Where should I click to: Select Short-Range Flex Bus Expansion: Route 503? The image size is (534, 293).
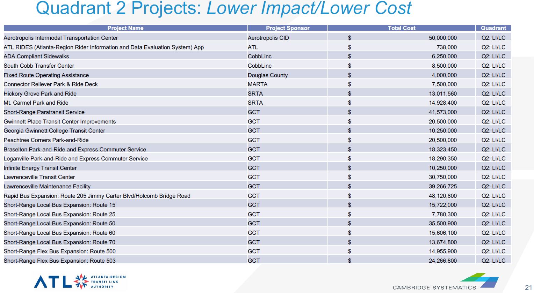[x=59, y=261]
